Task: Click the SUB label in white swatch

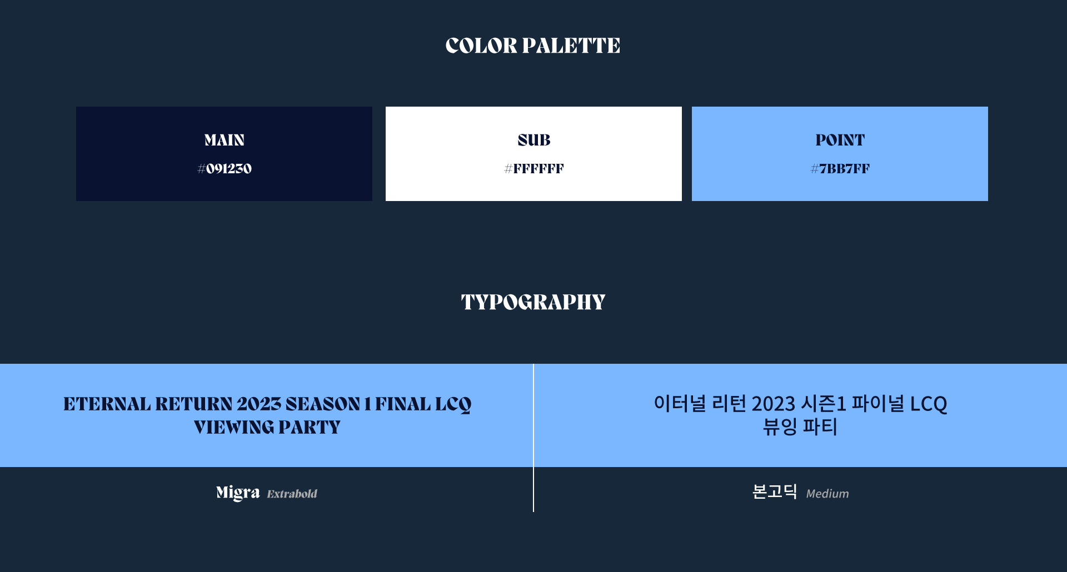Action: (534, 140)
